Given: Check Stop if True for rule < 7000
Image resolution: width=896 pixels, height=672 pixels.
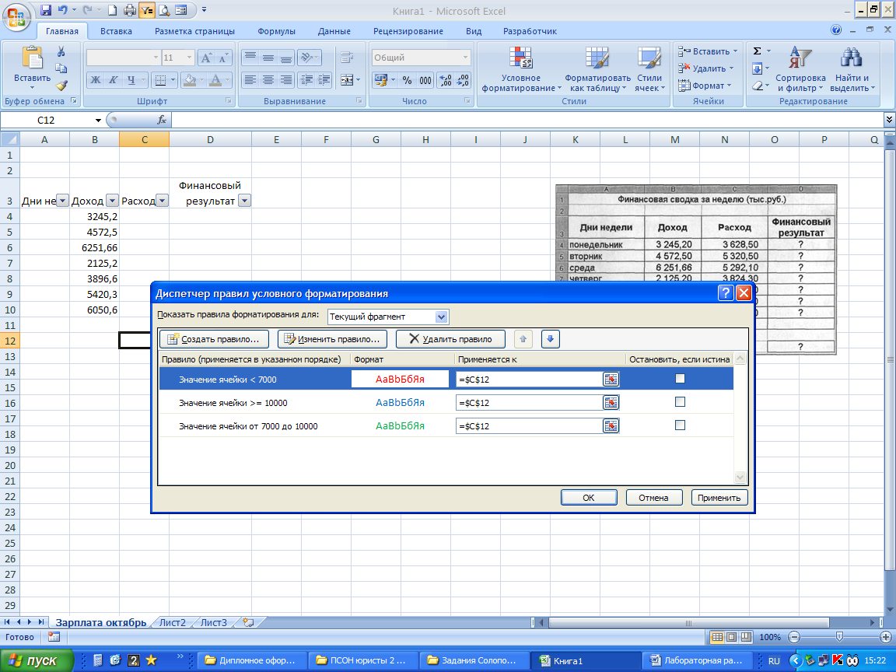Looking at the screenshot, I should point(680,378).
